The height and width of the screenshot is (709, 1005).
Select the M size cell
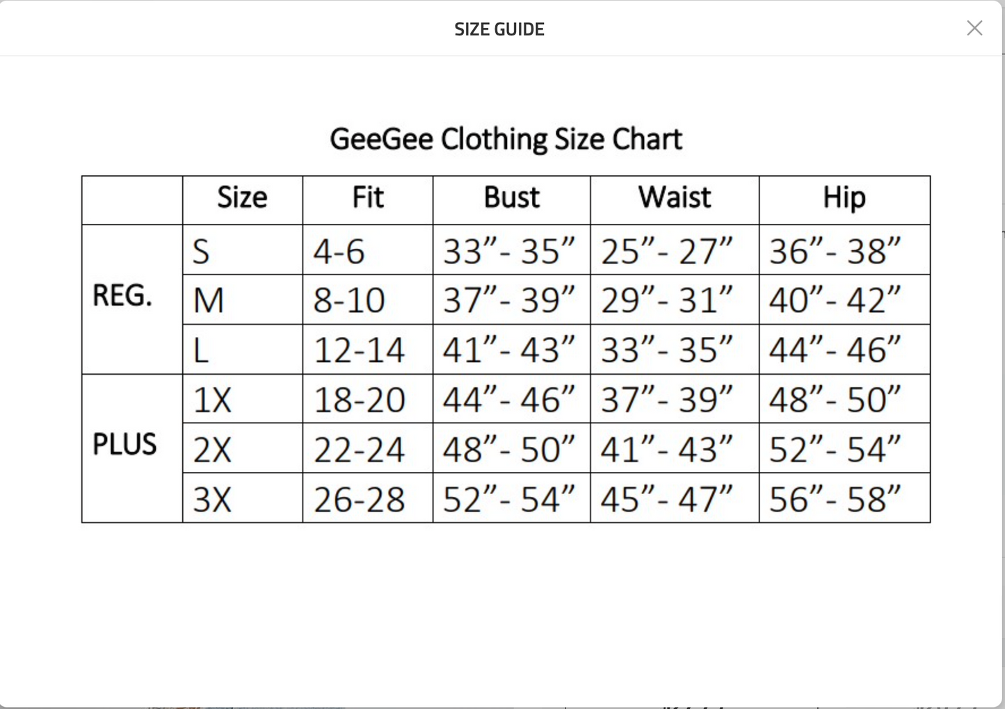(209, 301)
